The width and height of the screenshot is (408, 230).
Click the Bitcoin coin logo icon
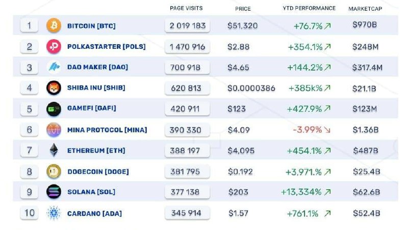tap(54, 25)
